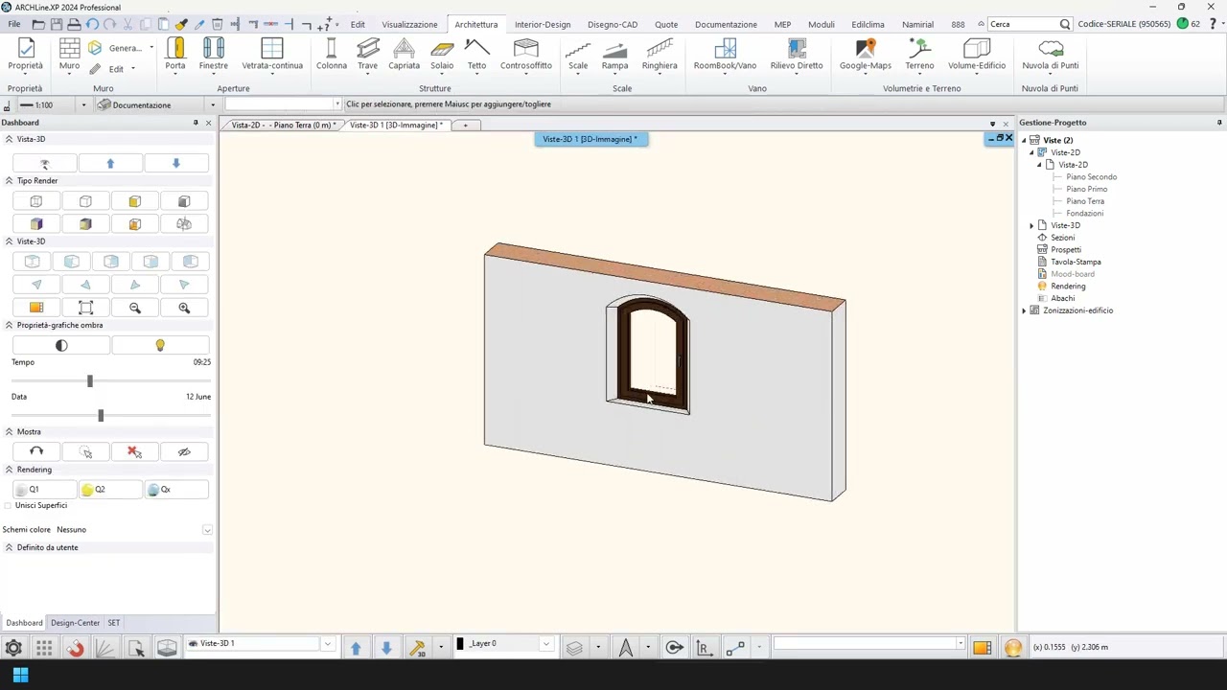
Task: Choose the Porta door tool
Action: [x=175, y=54]
